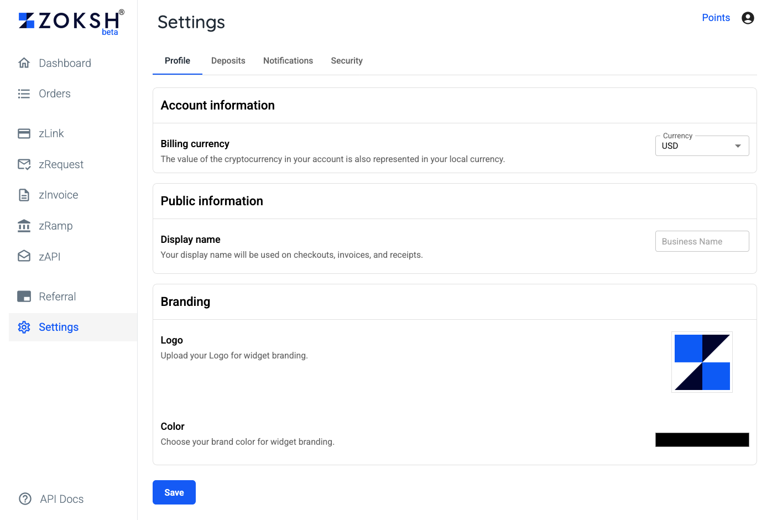Viewport: 772px width, 520px height.
Task: Switch to the Profile tab
Action: [178, 61]
